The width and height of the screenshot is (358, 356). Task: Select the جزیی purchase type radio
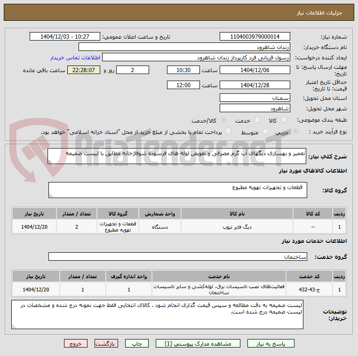(x=295, y=132)
